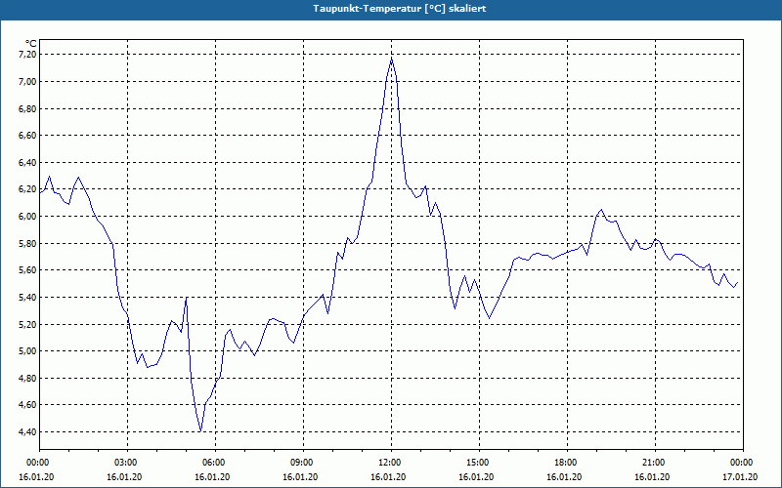Select the 5,00 y-axis label
The image size is (782, 488).
point(27,351)
